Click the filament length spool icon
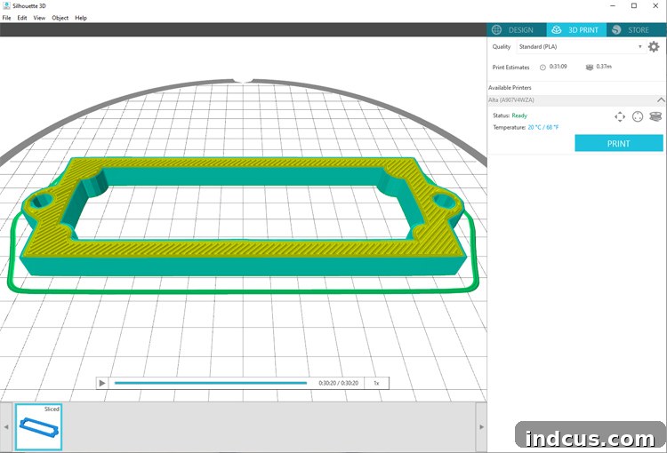667x453 pixels. 589,68
